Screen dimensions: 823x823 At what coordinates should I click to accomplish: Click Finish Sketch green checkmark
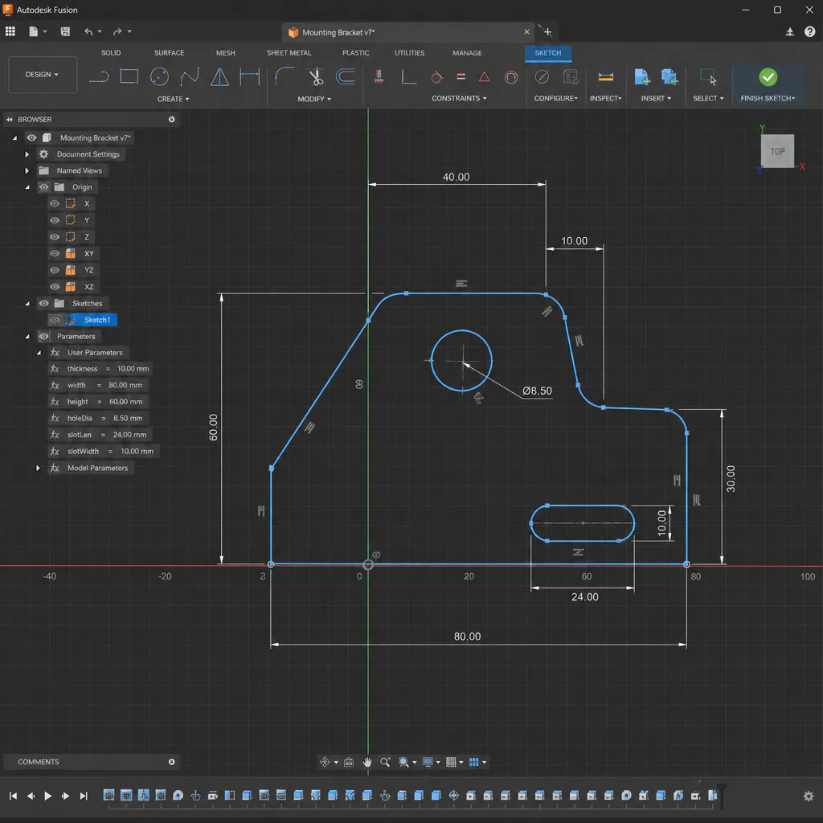point(768,78)
